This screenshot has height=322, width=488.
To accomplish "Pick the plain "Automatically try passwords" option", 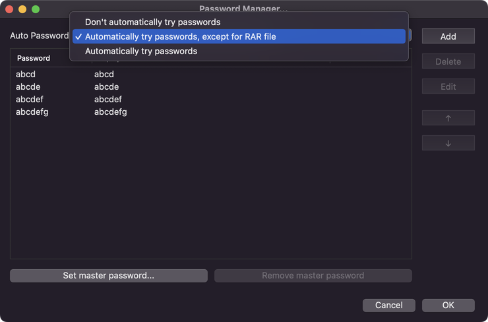I will point(140,51).
